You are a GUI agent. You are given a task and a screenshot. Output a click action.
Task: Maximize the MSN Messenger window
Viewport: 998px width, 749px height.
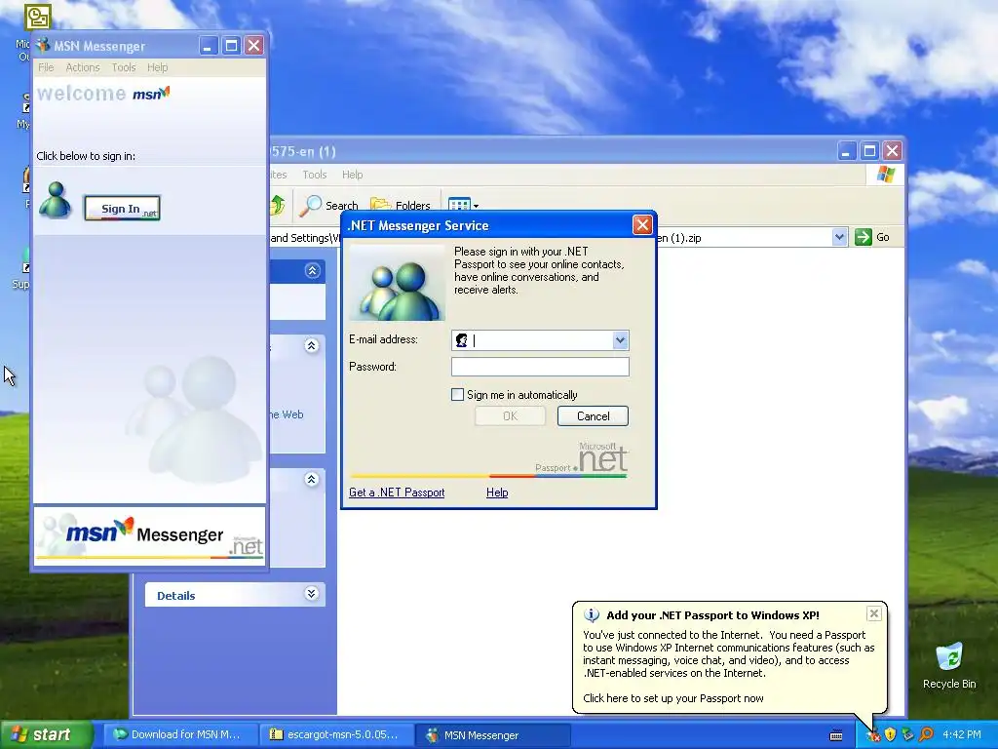pyautogui.click(x=231, y=45)
